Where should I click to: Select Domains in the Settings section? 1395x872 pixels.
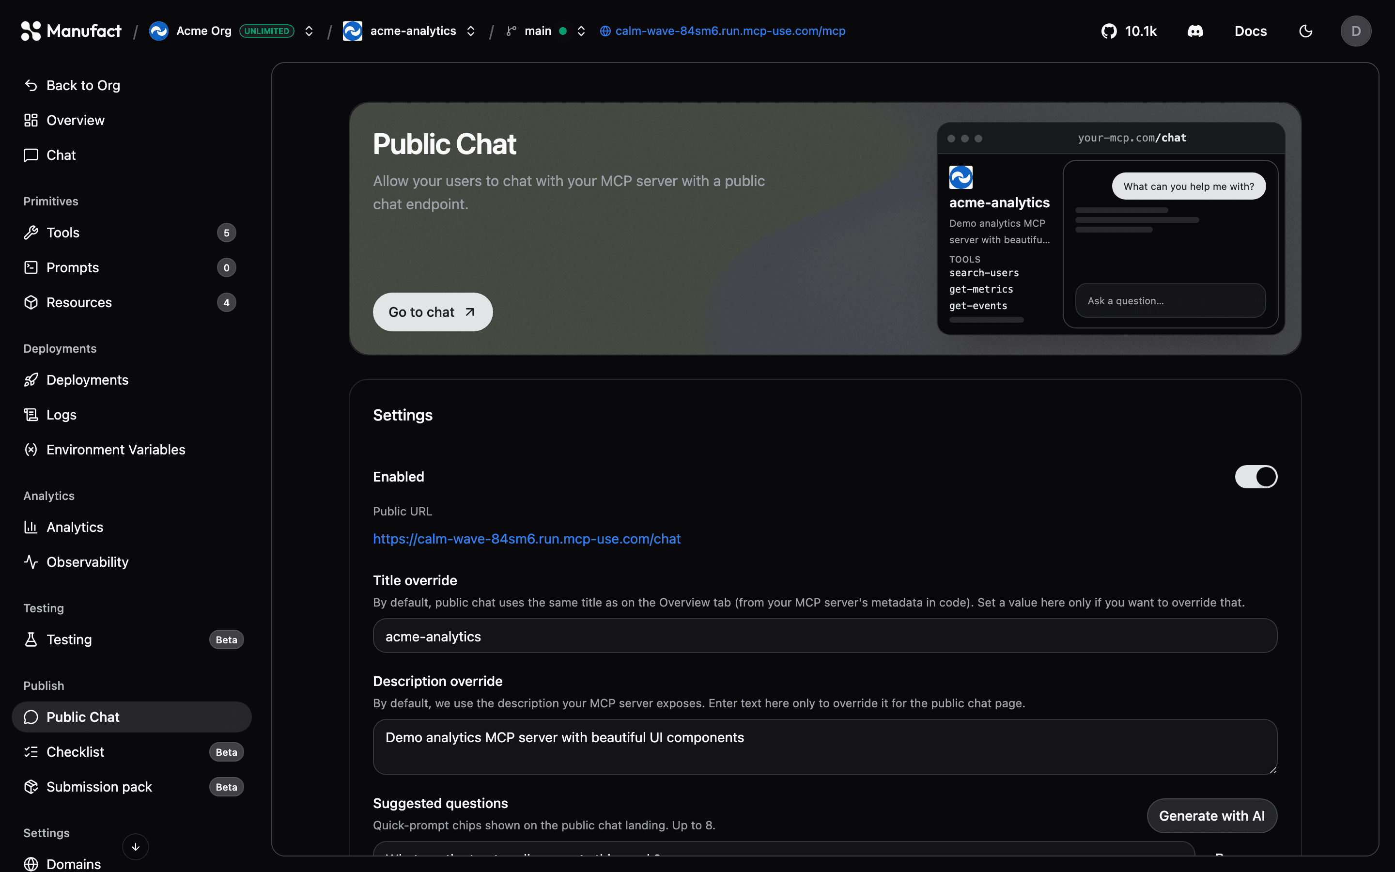[x=131, y=864]
